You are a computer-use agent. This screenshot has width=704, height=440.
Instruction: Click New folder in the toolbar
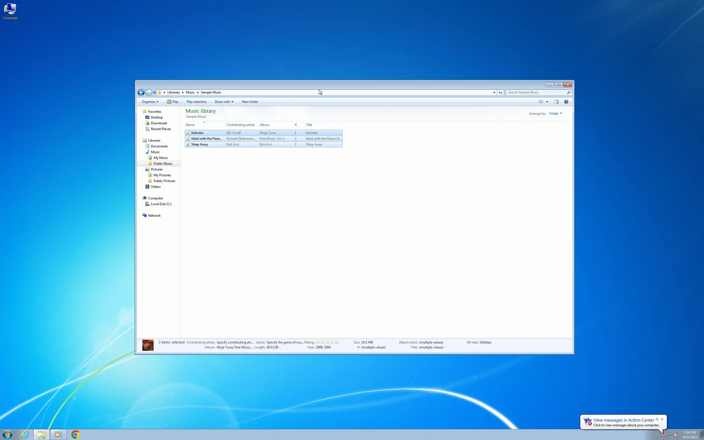tap(250, 102)
